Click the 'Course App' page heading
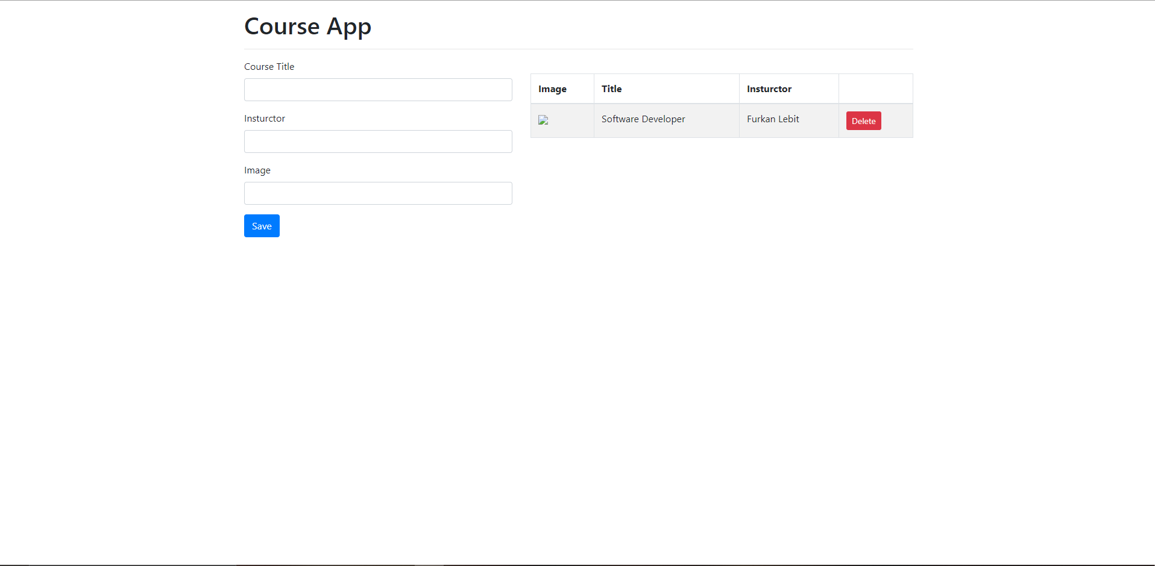The width and height of the screenshot is (1155, 566). point(307,26)
